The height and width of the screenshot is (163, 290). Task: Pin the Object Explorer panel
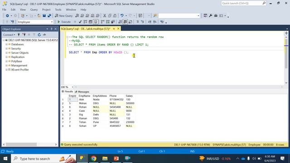click(51, 29)
